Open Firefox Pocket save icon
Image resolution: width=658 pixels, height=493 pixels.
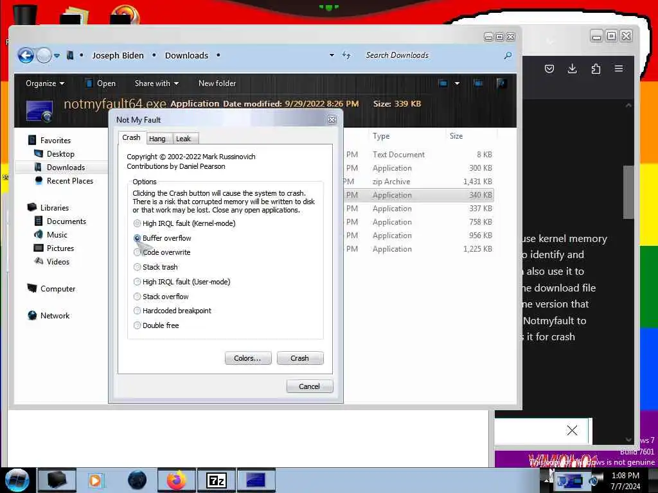(549, 69)
